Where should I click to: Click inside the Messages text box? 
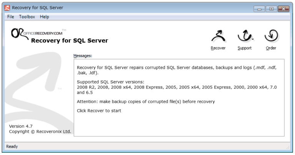coord(179,98)
